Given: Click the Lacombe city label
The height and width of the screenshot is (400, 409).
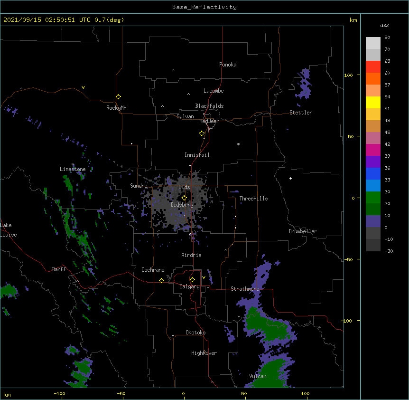Looking at the screenshot, I should [214, 91].
